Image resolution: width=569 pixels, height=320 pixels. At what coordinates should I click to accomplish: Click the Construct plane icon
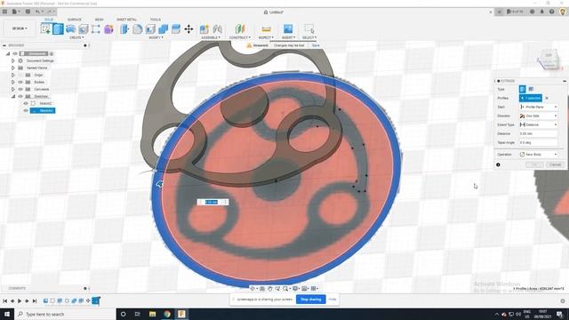240,28
